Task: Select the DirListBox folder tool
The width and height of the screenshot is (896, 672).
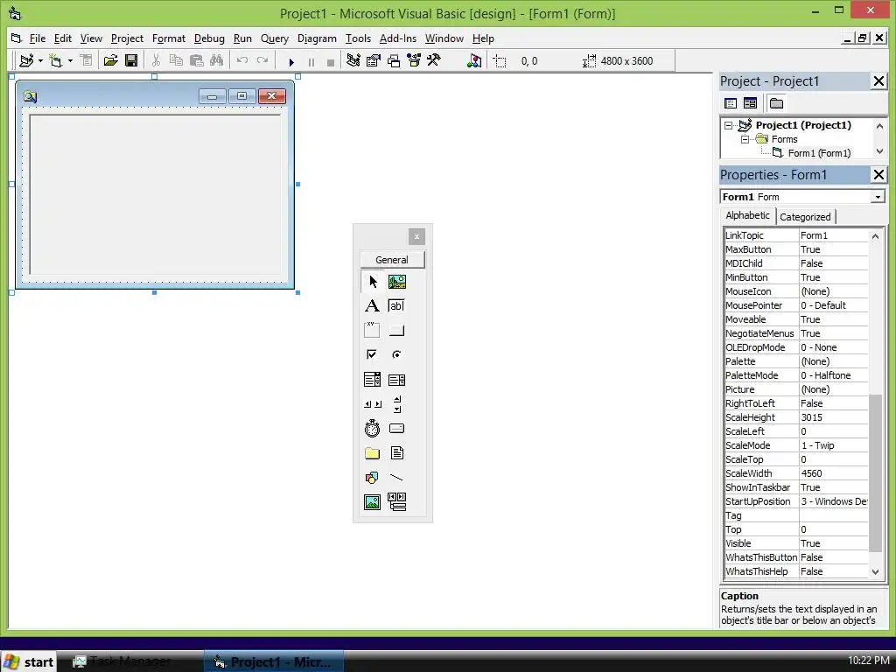Action: (x=372, y=453)
